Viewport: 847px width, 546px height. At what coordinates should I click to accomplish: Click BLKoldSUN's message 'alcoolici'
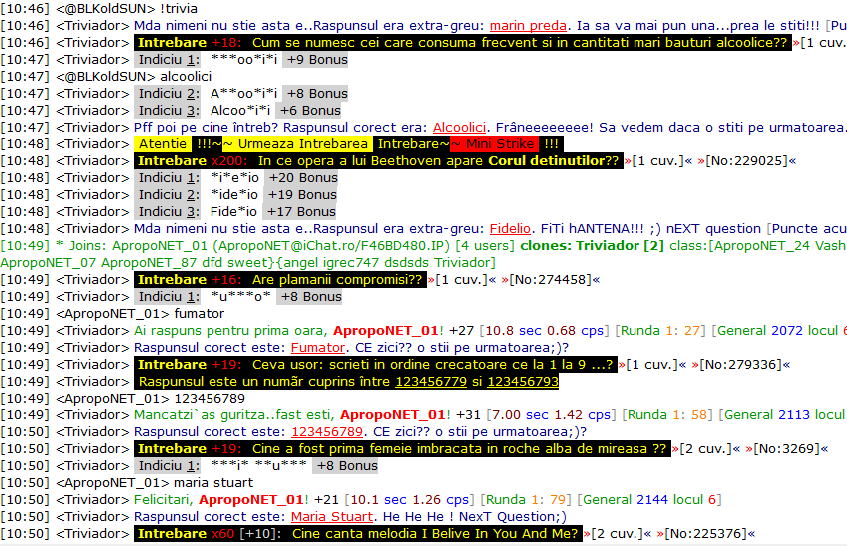(x=186, y=77)
